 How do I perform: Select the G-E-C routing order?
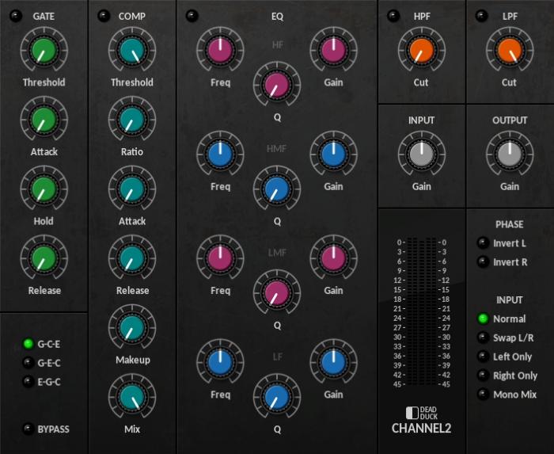(28, 363)
